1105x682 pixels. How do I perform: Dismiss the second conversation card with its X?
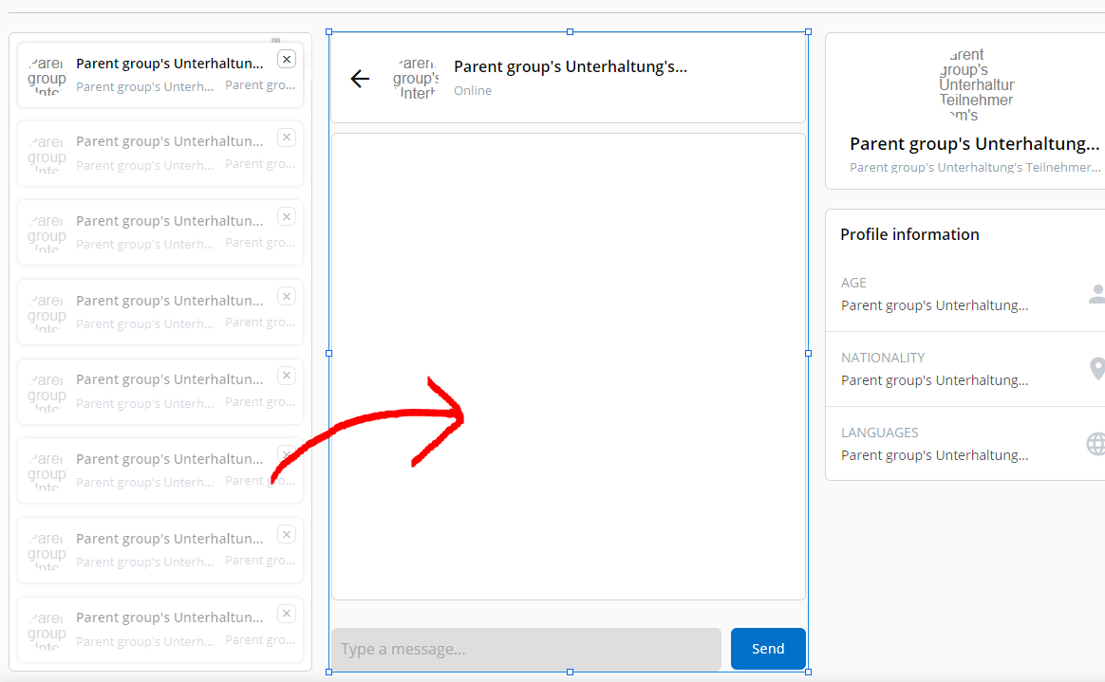point(287,138)
